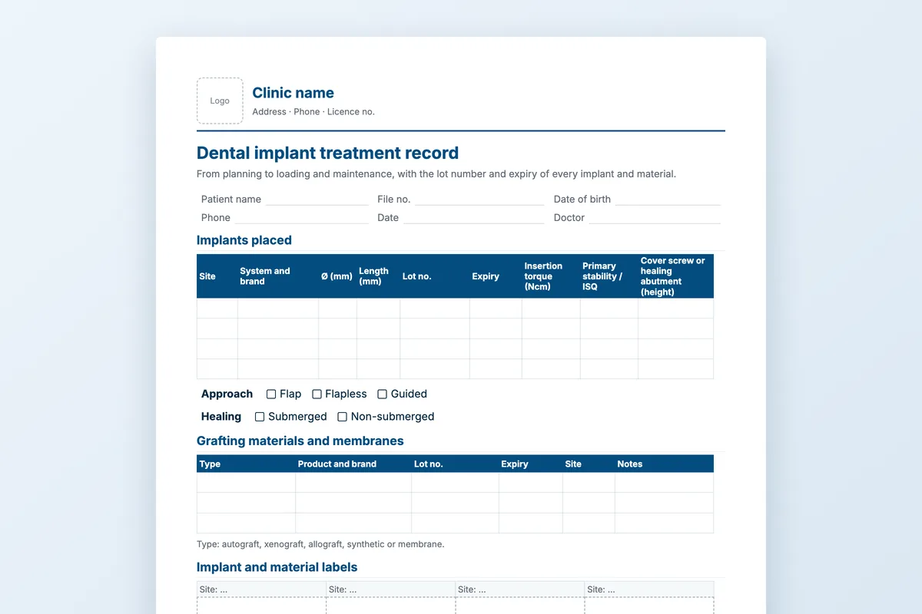Screen dimensions: 922x614
Task: Click the 'Type: autograft, xenograft...' footnote
Action: [320, 544]
